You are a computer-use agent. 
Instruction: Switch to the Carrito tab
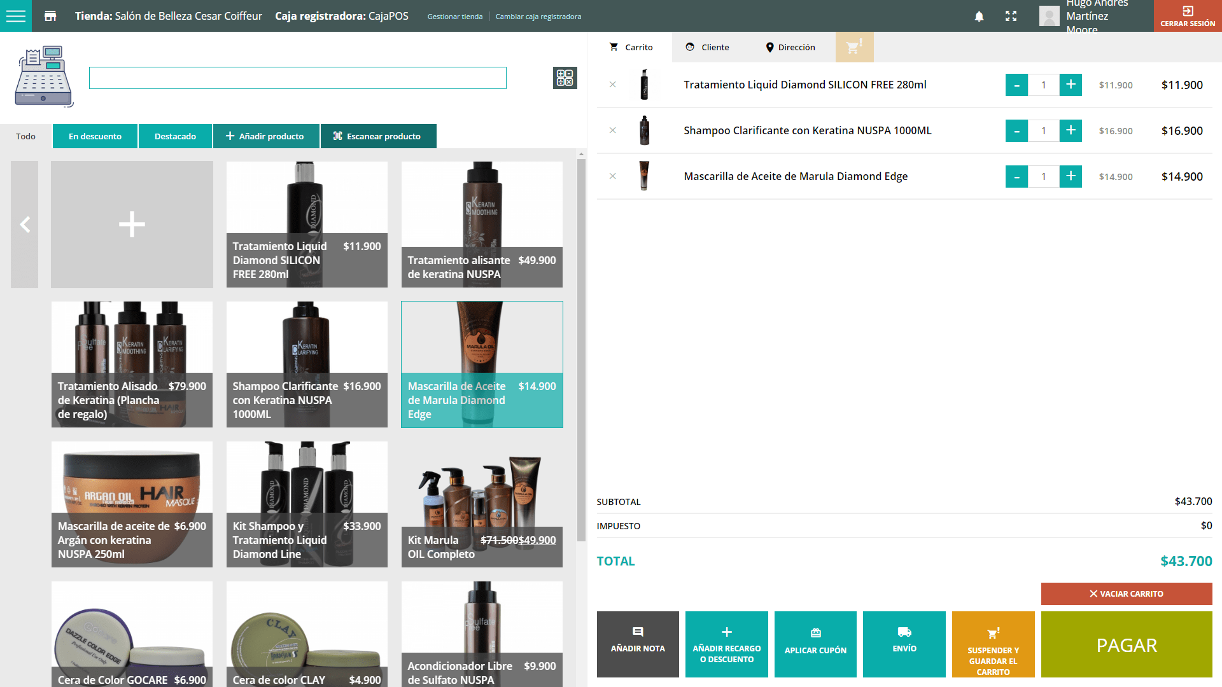point(631,47)
